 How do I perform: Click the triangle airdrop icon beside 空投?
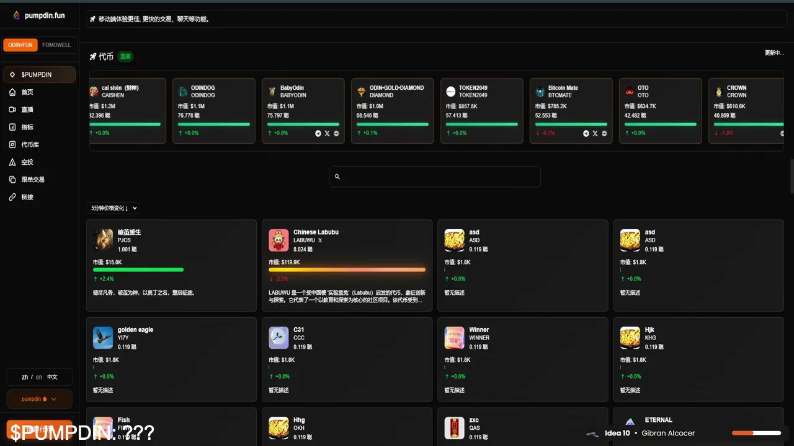point(12,162)
